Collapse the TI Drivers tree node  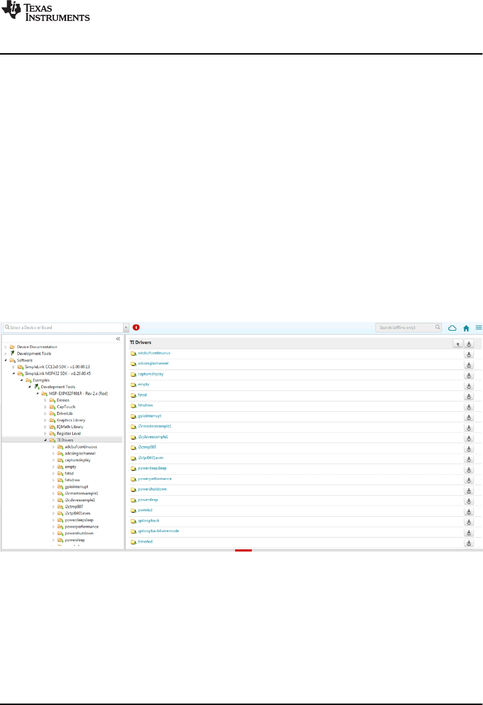click(x=45, y=440)
